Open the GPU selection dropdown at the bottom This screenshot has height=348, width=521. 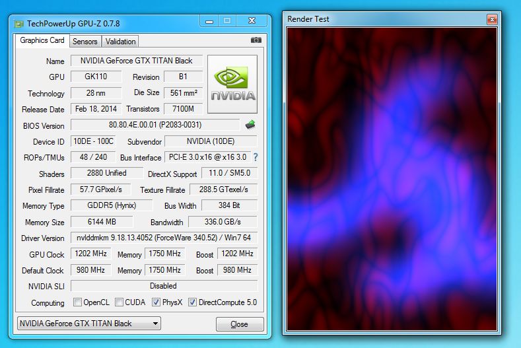click(89, 324)
